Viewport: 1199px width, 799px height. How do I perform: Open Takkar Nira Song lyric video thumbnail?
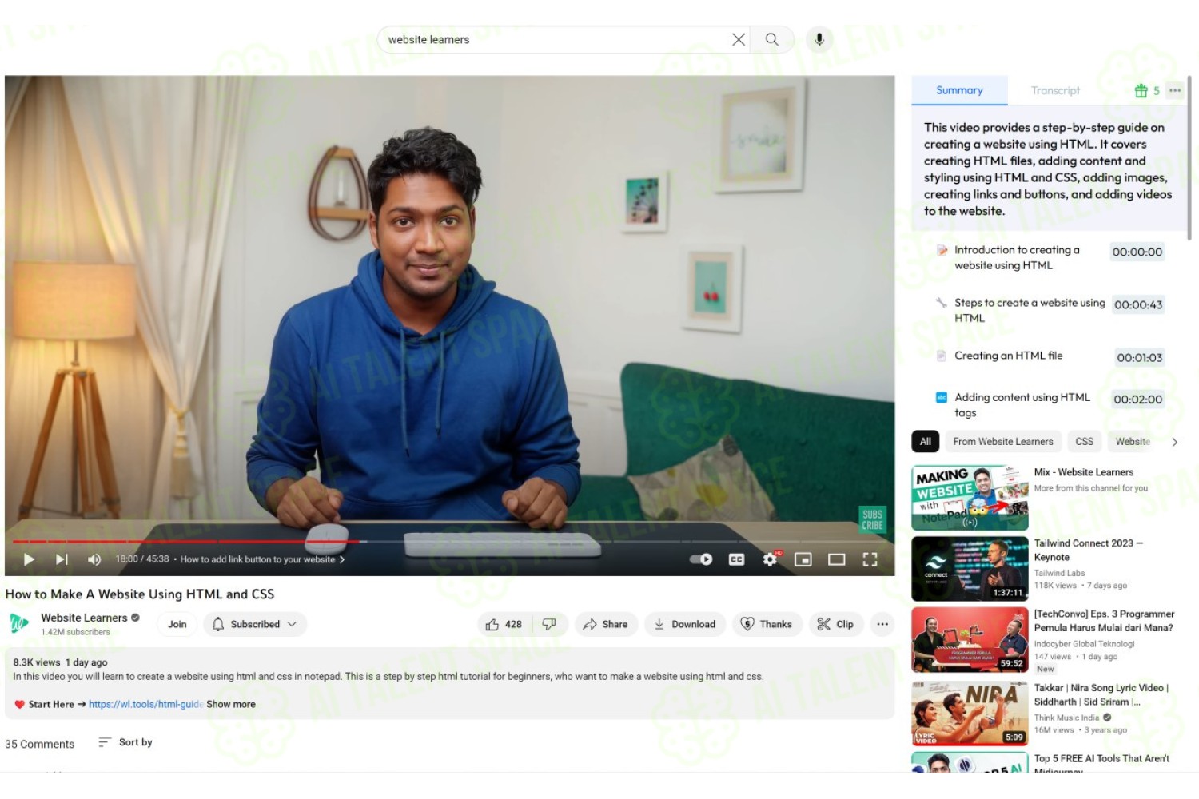point(970,714)
